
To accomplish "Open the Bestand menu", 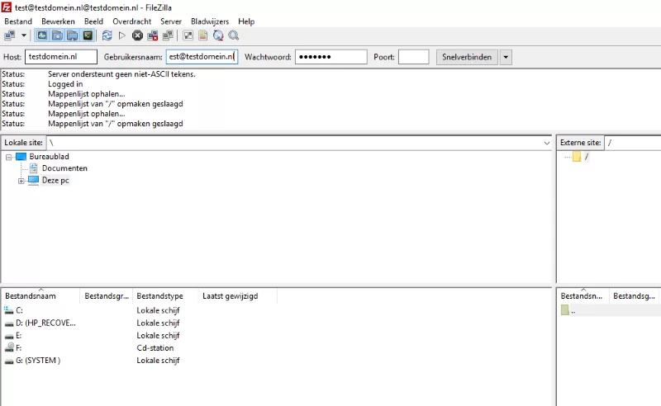I will click(x=18, y=21).
